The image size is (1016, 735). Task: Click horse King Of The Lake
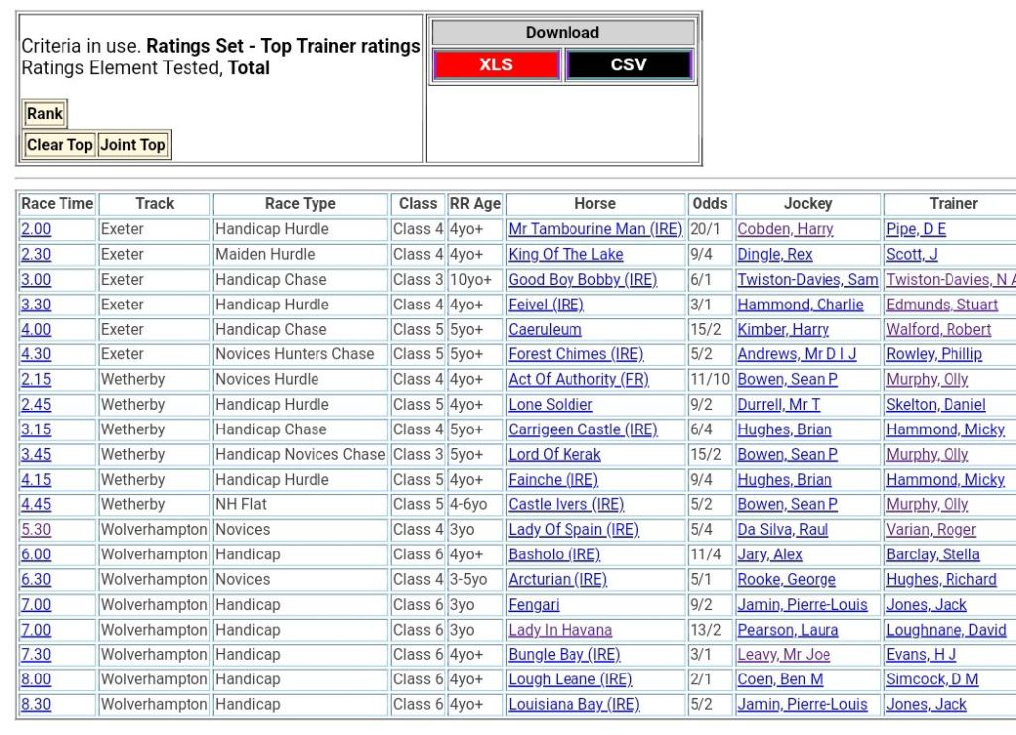point(566,255)
